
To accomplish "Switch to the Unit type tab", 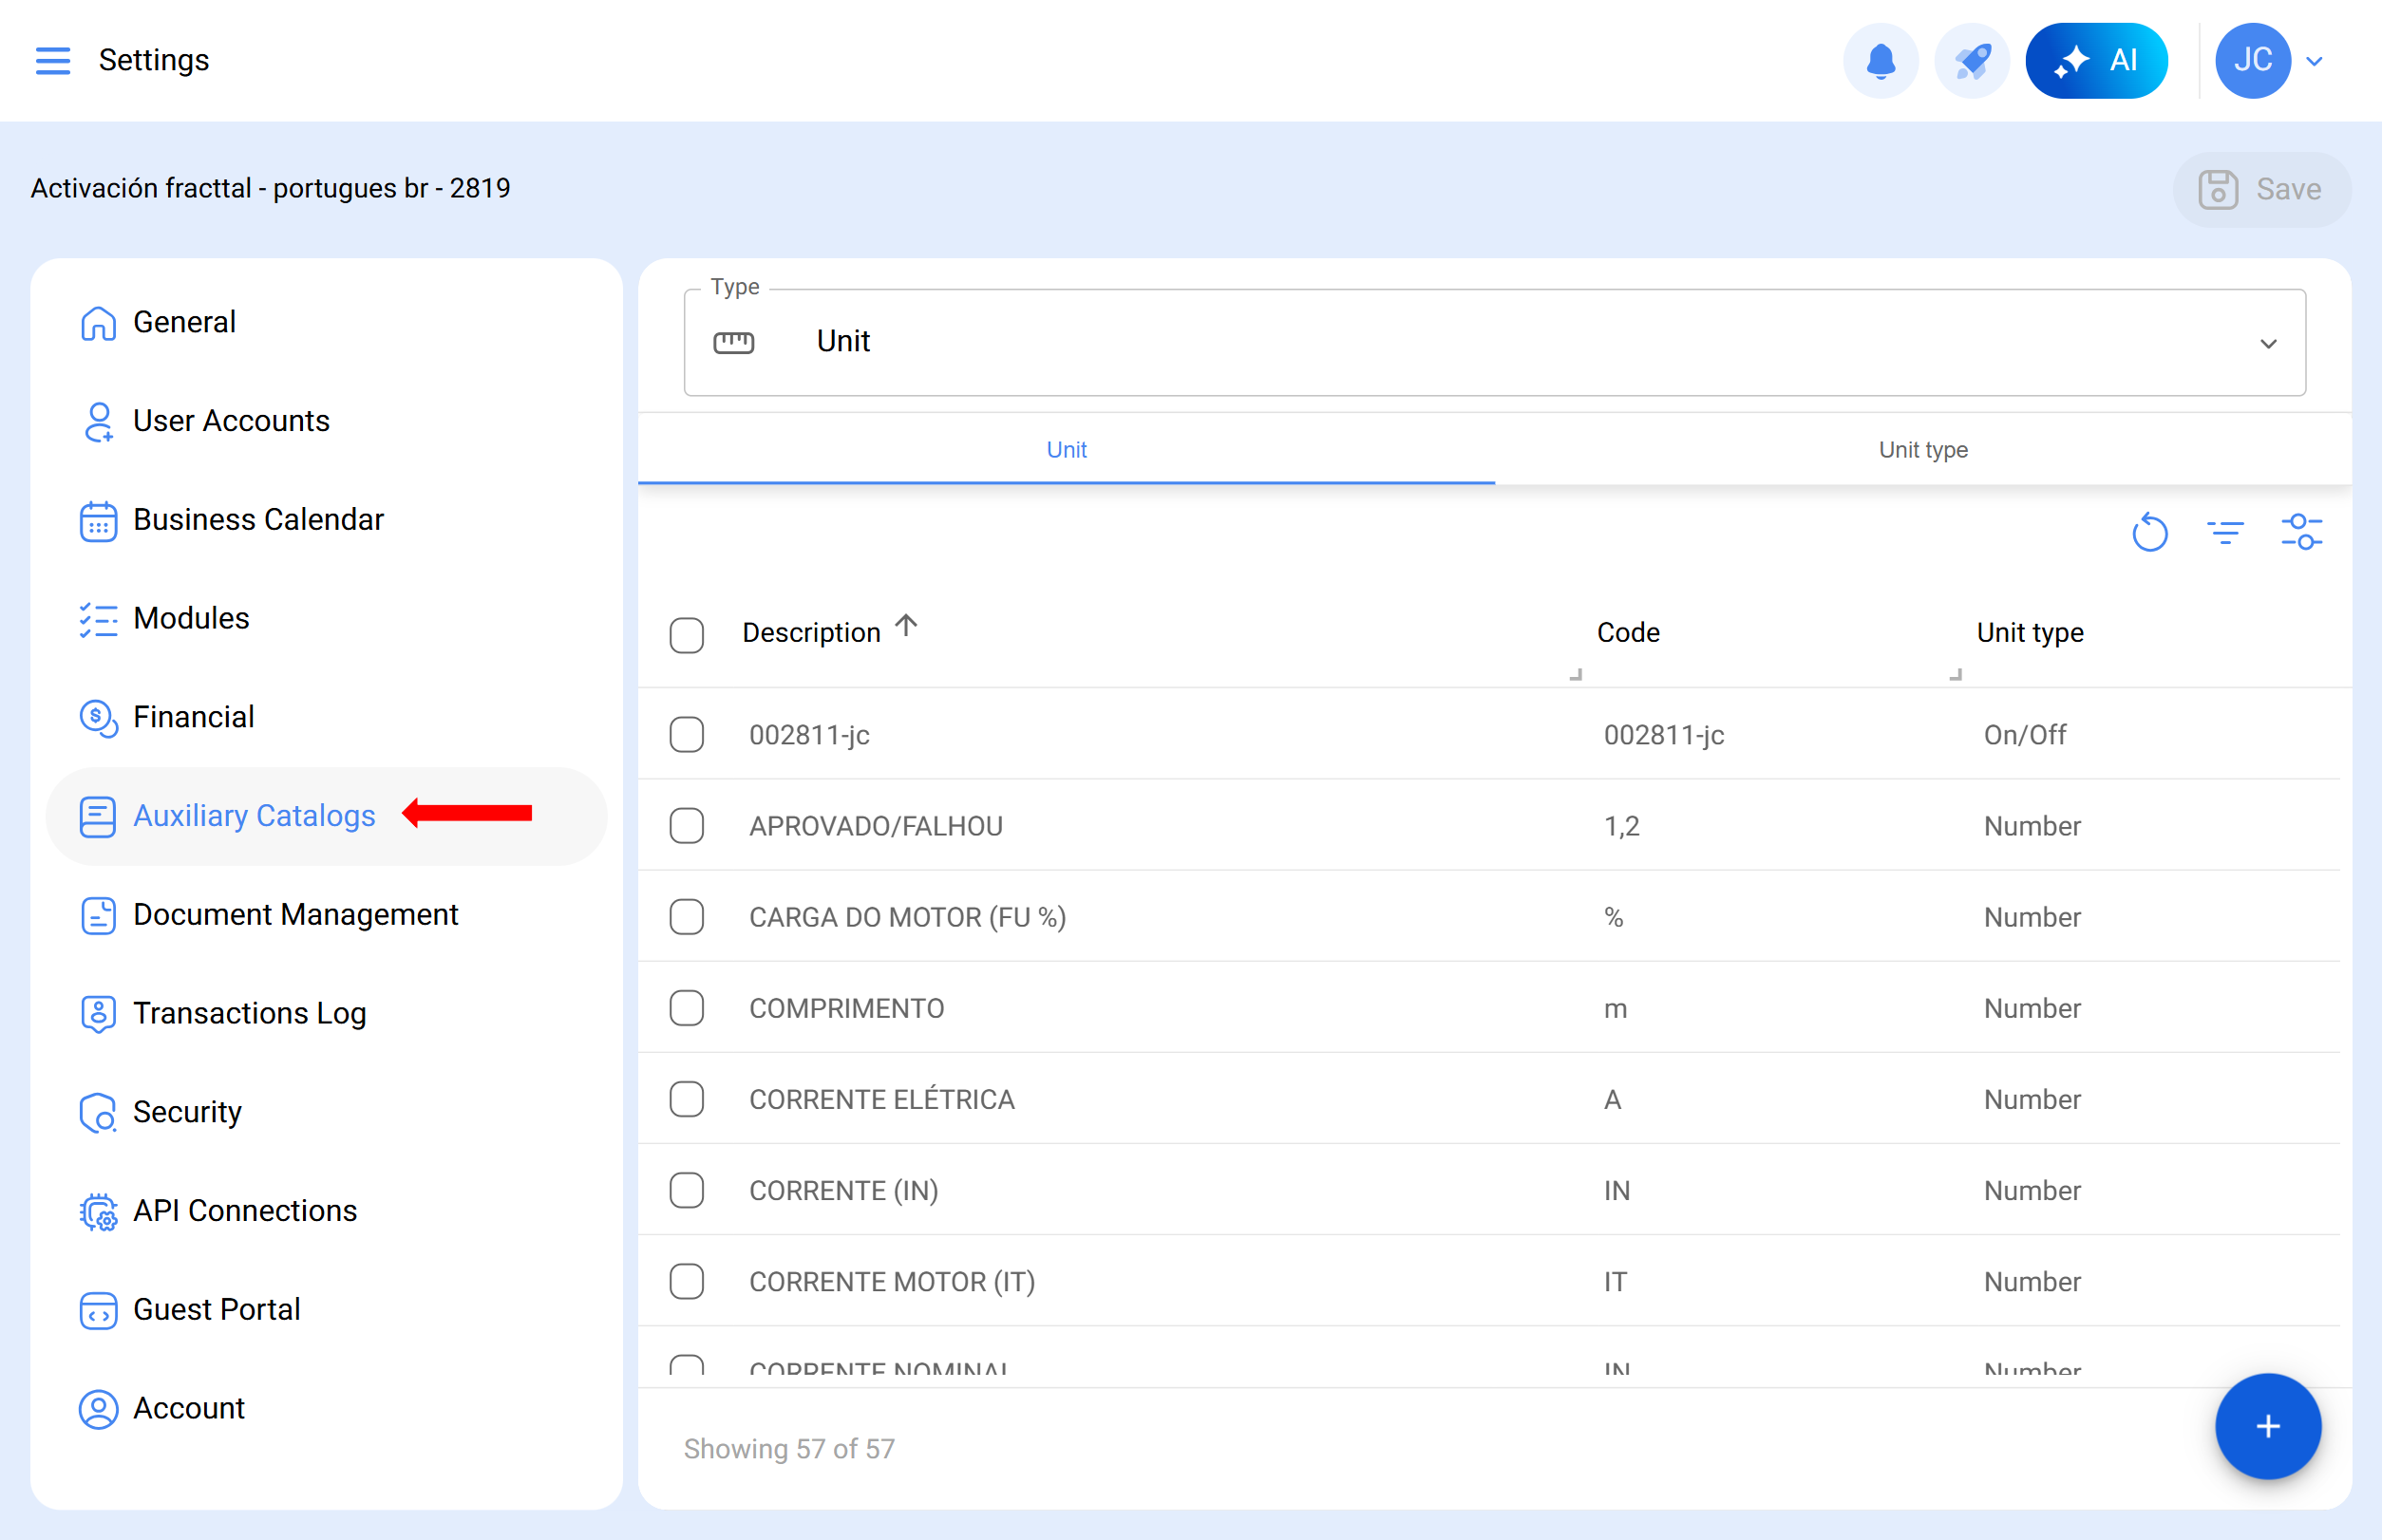I will pyautogui.click(x=1921, y=450).
